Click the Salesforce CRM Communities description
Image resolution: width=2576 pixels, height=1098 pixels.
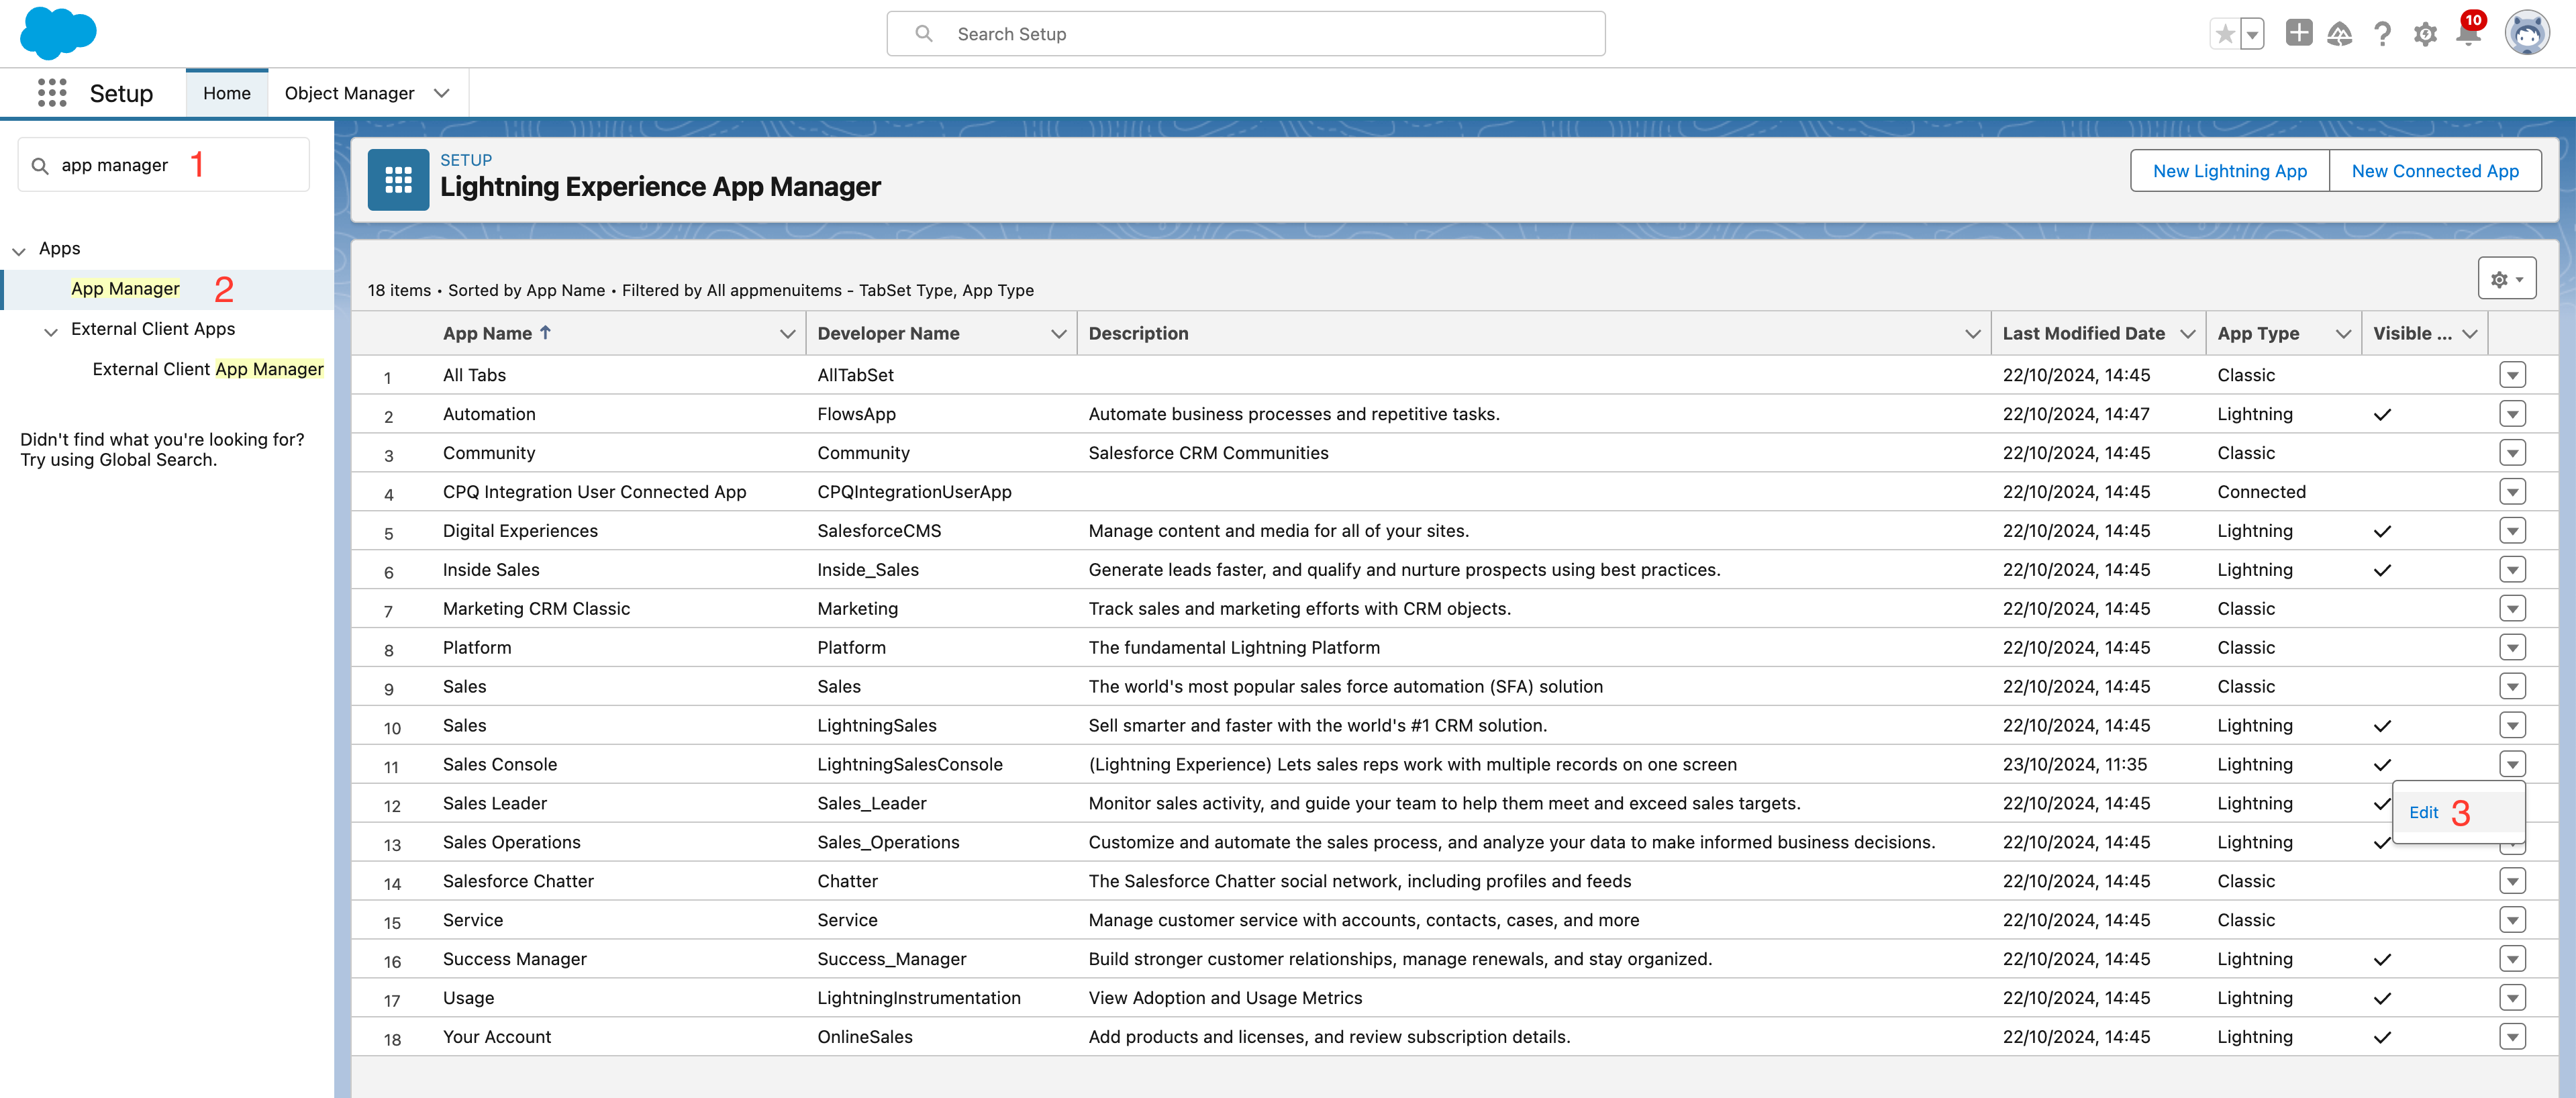click(x=1208, y=453)
